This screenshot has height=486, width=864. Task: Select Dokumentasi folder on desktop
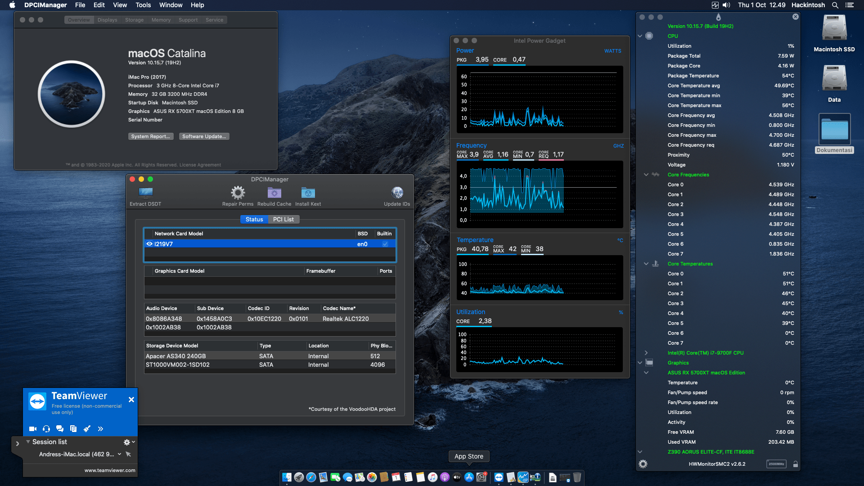pos(834,134)
